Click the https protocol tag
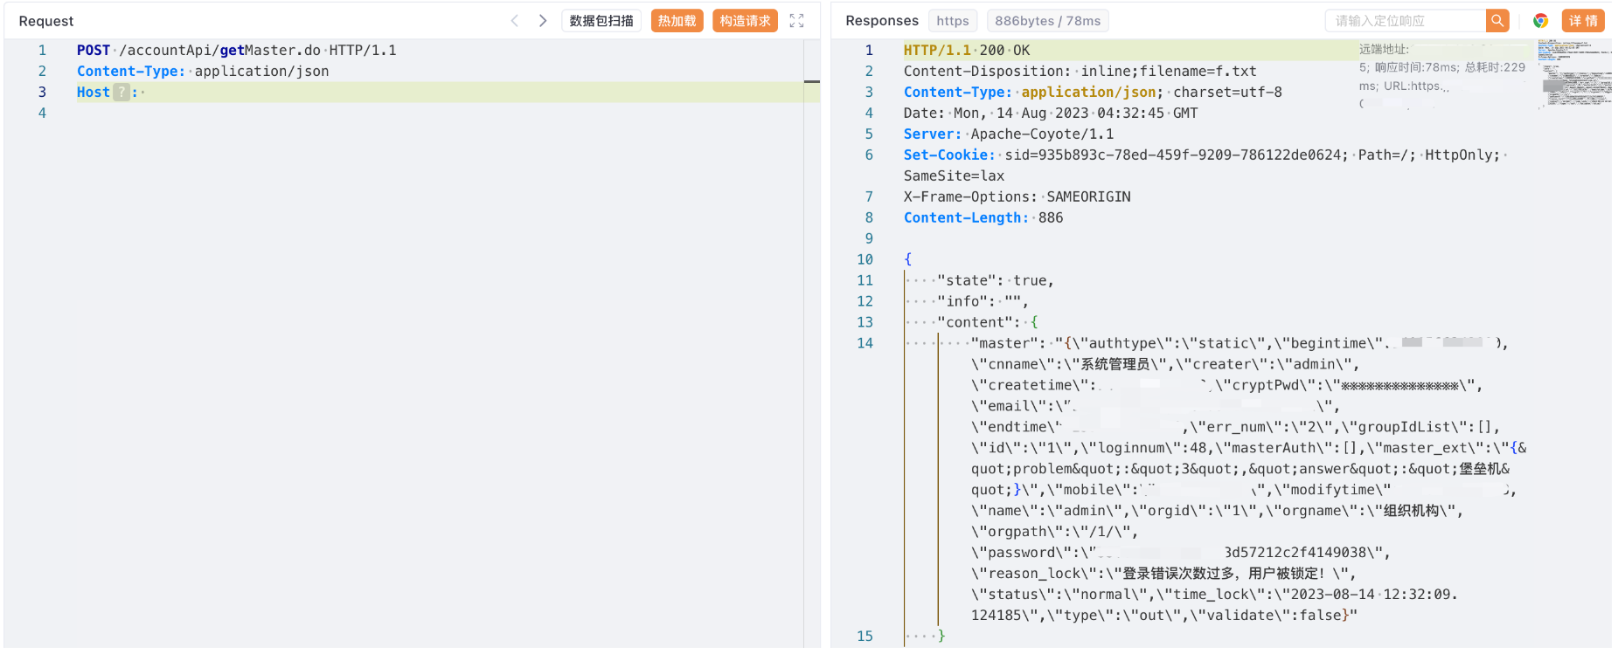Image resolution: width=1618 pixels, height=661 pixels. [952, 21]
